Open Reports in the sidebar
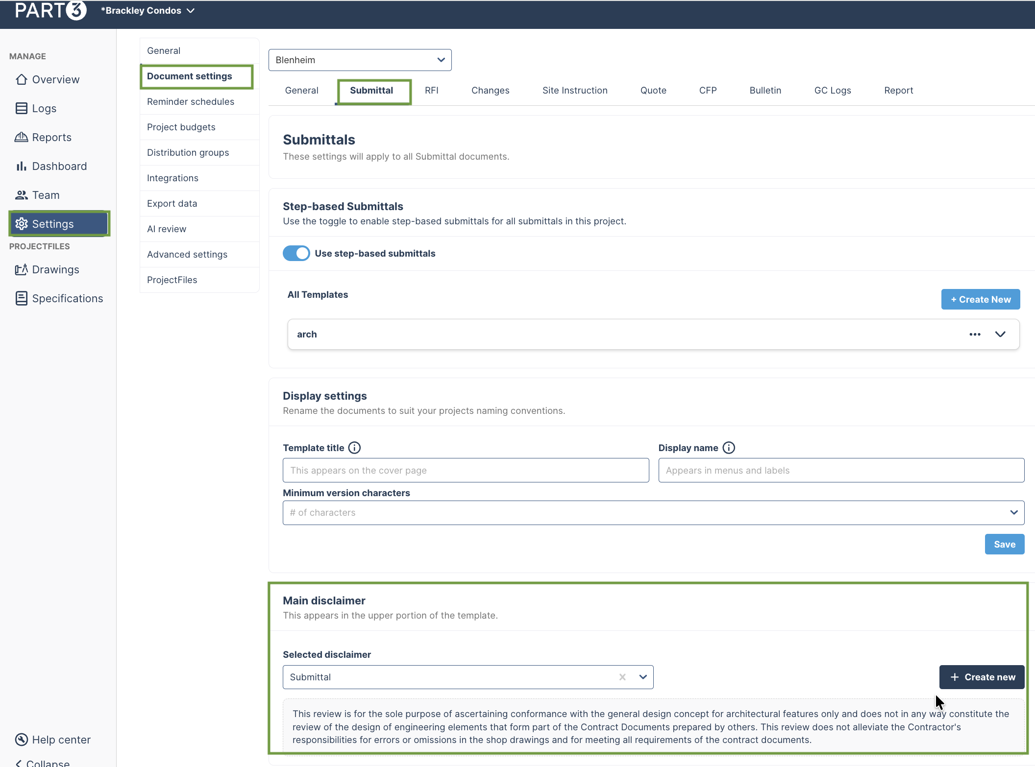Screen dimensions: 1035x767 [x=44, y=137]
